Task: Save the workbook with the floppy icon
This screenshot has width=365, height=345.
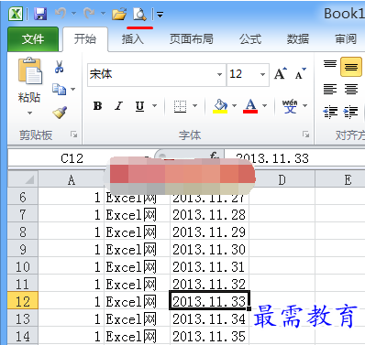Action: pos(40,14)
